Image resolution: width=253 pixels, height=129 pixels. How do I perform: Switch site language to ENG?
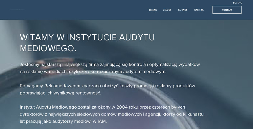click(240, 3)
